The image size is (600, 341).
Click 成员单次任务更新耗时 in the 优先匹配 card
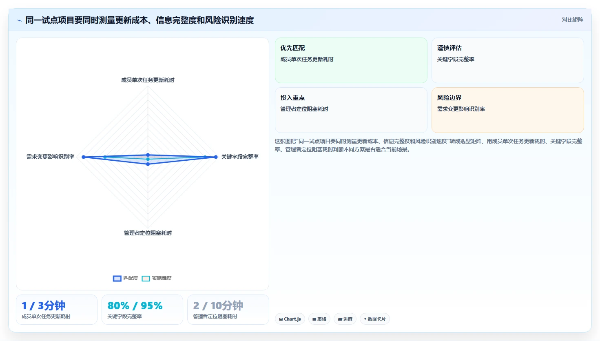point(307,59)
